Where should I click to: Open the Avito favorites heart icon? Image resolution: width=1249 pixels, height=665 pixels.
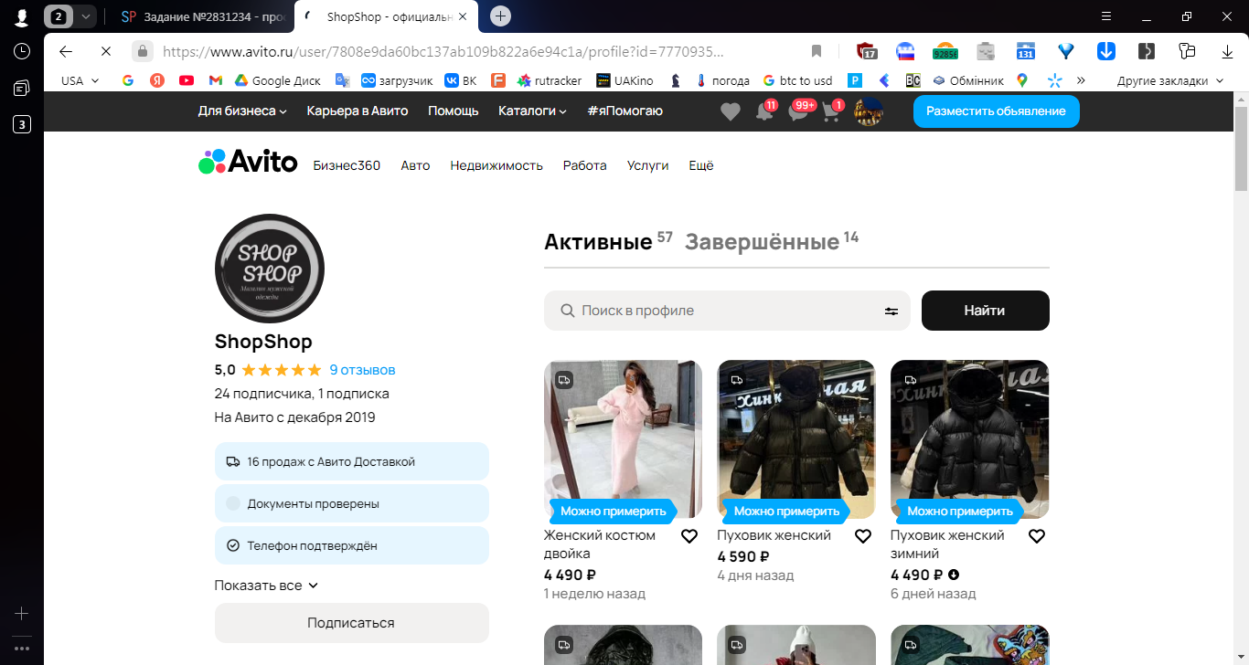pos(730,111)
